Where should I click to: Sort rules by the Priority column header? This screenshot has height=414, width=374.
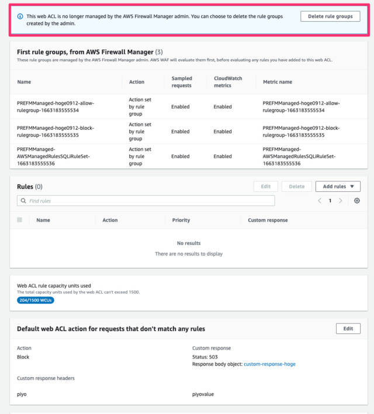[181, 220]
